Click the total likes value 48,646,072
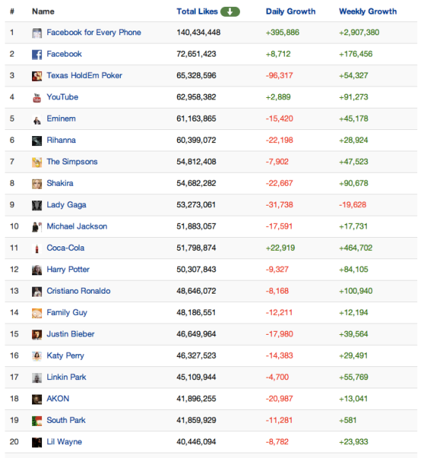 pos(196,291)
